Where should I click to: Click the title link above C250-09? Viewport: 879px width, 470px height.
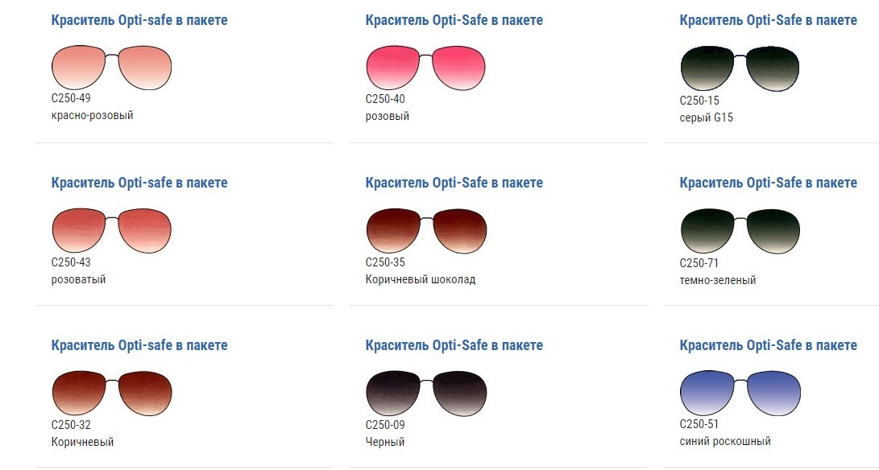[x=454, y=345]
